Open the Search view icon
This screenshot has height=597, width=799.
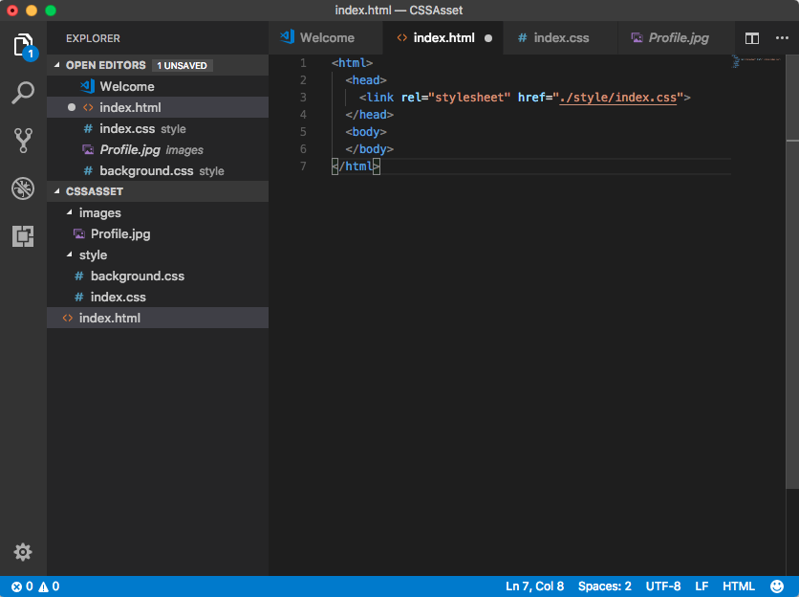[x=23, y=93]
